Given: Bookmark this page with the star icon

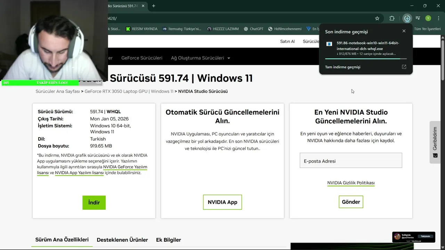Looking at the screenshot, I should pos(377,18).
